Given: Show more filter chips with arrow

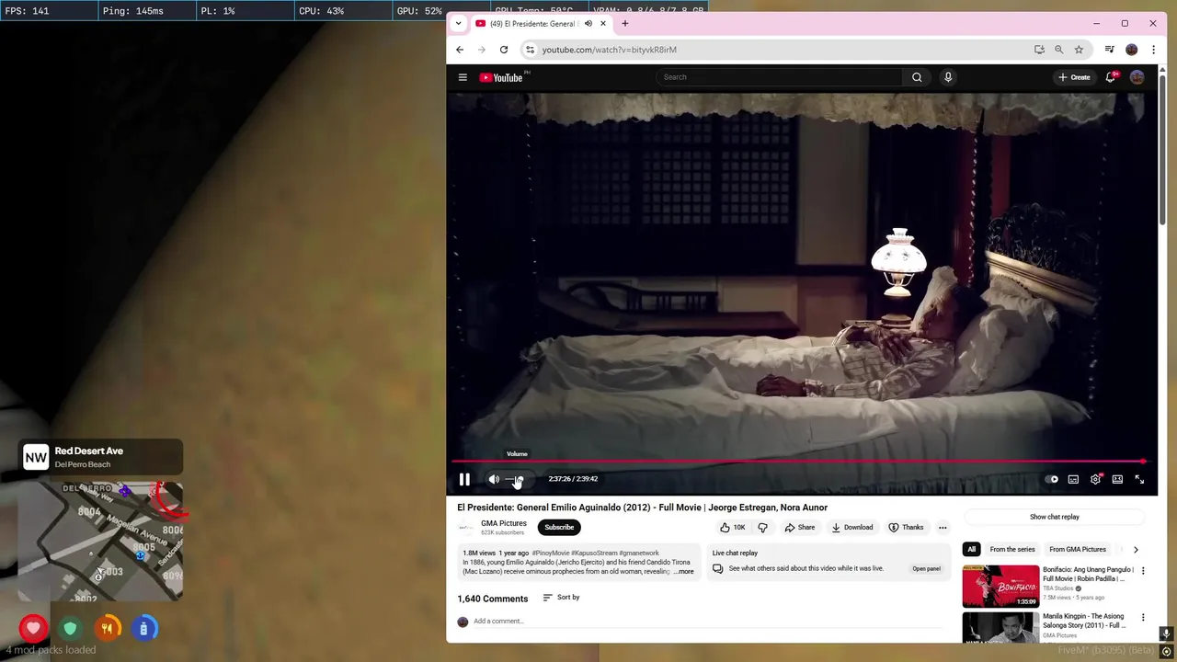Looking at the screenshot, I should pos(1136,550).
